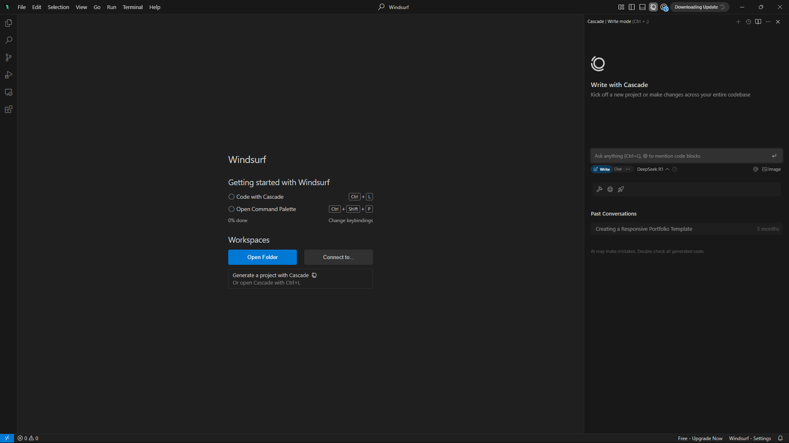Viewport: 789px width, 443px height.
Task: Click the rocket deploy icon
Action: tap(621, 189)
